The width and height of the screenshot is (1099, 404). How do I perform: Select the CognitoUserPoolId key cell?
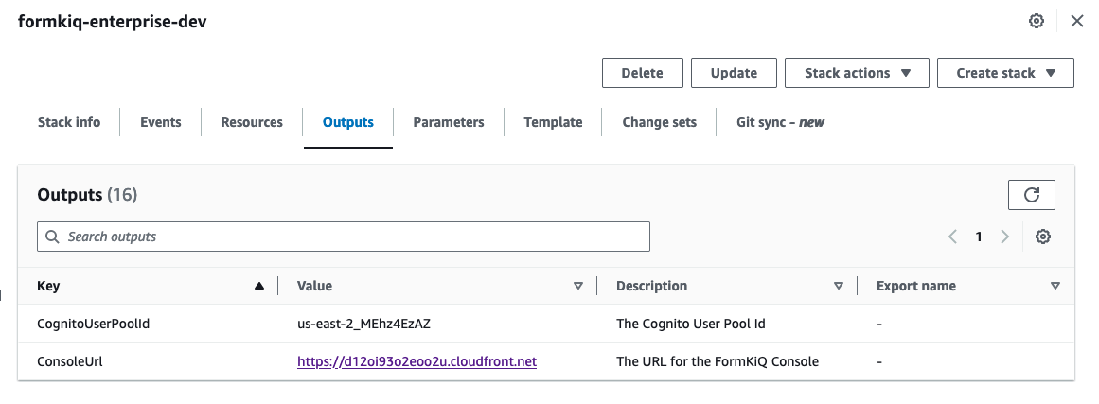point(93,325)
